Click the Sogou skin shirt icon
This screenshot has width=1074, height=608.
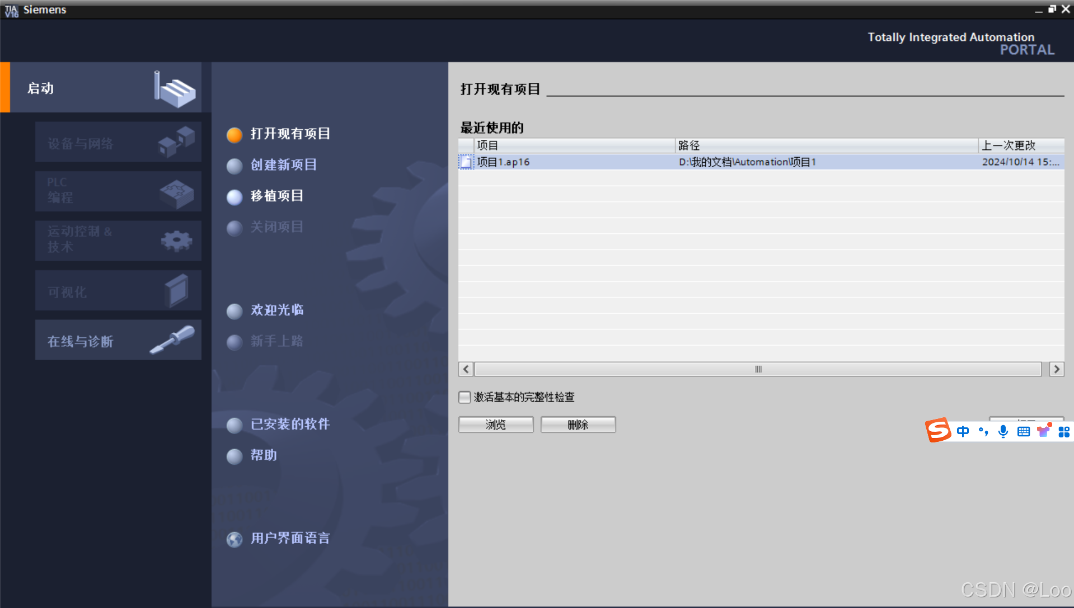pos(1044,431)
